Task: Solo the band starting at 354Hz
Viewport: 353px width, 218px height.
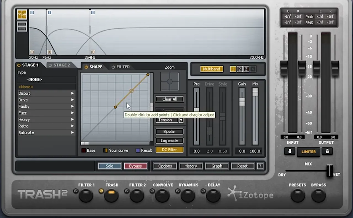Action: 93,12
